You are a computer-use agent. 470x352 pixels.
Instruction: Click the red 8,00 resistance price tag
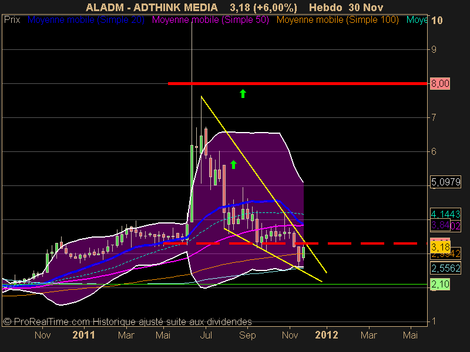point(439,83)
